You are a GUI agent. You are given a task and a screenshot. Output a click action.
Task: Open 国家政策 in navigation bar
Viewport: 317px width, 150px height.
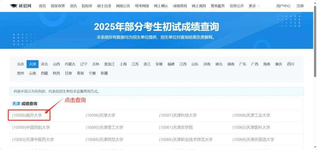click(58, 6)
